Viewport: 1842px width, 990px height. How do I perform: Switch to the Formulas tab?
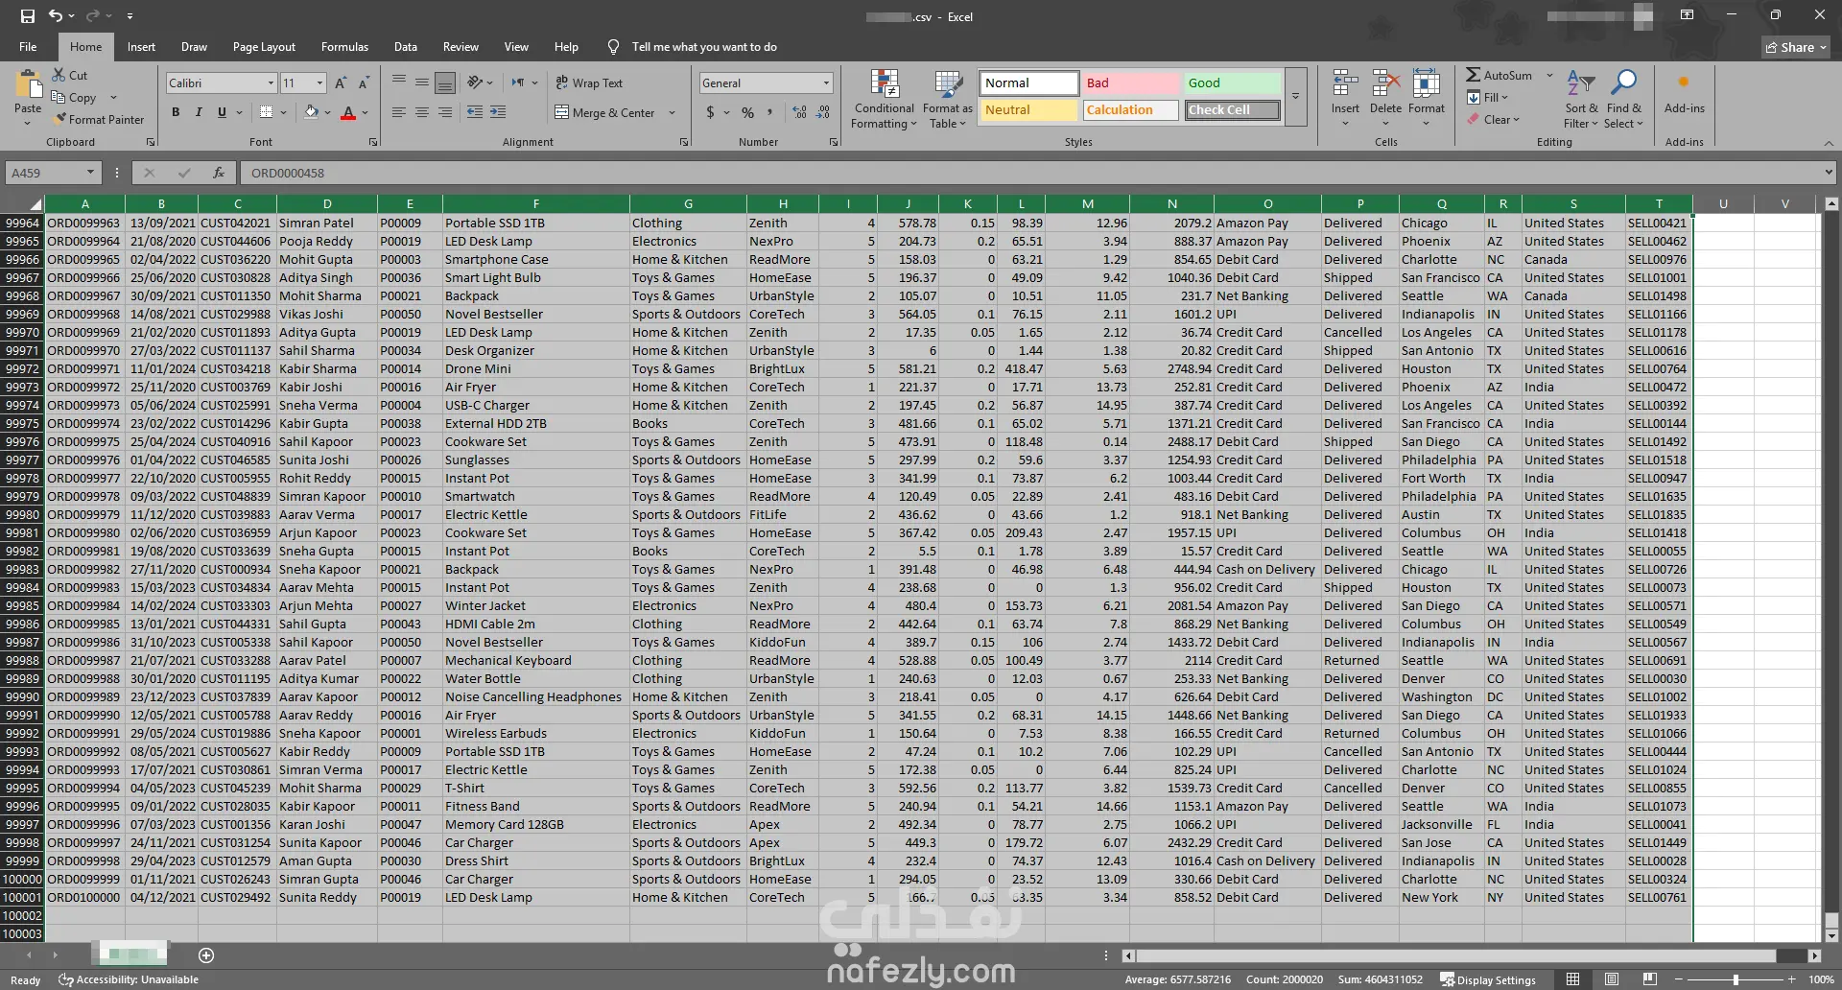pyautogui.click(x=344, y=47)
